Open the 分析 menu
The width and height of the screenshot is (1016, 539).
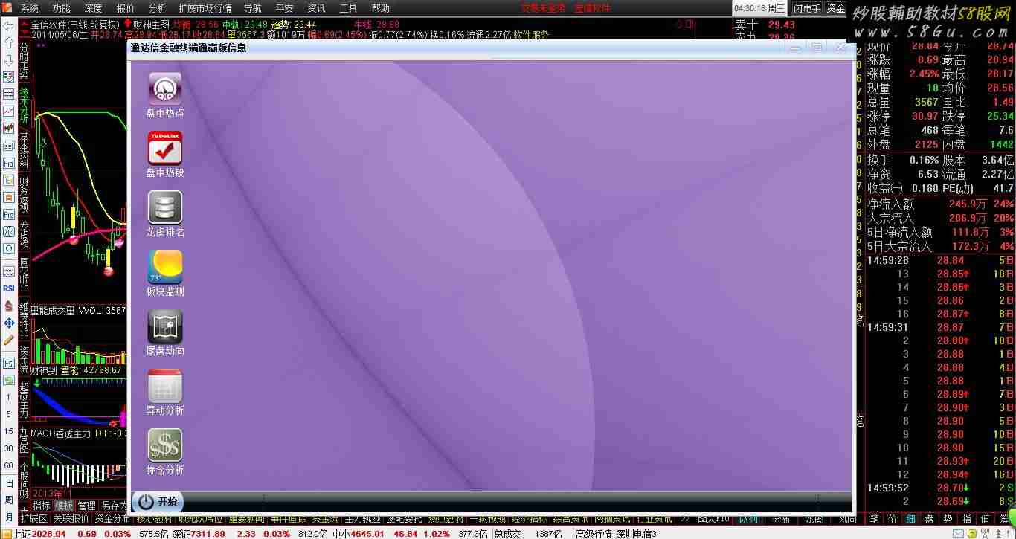pos(158,8)
